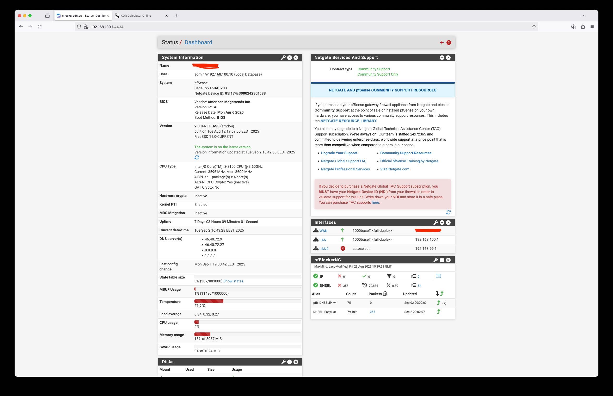Click the 355 packets link for DNSBL_EasyList
The width and height of the screenshot is (613, 396).
pyautogui.click(x=372, y=312)
